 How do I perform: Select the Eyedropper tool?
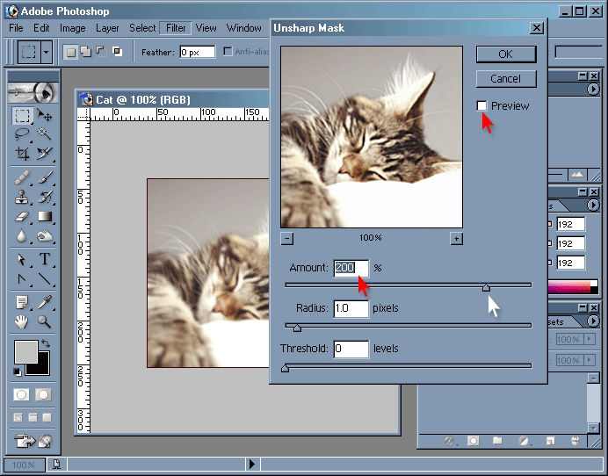point(45,302)
